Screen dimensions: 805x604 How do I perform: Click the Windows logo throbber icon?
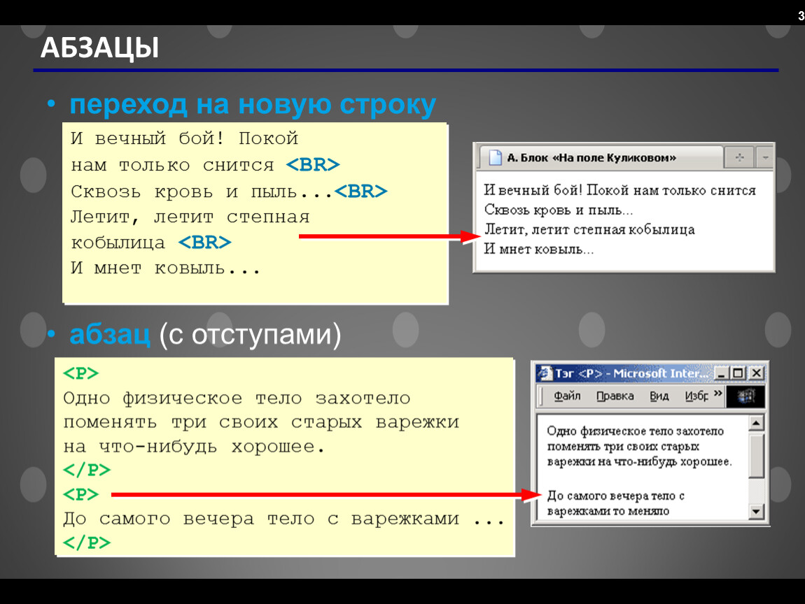click(x=745, y=396)
